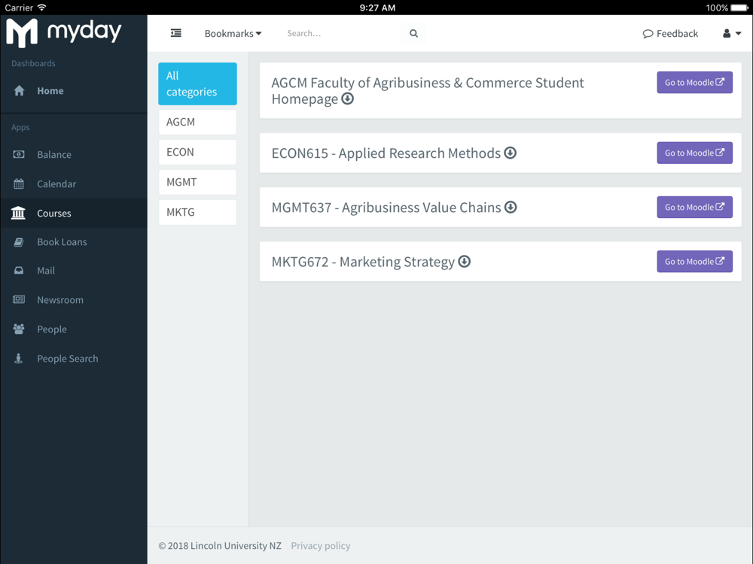Screen dimensions: 753x564
Task: Toggle the sidebar menu icon
Action: tap(175, 33)
